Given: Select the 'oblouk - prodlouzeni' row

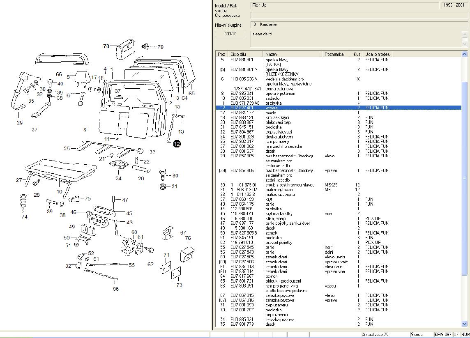Looking at the screenshot, I should point(339,281).
